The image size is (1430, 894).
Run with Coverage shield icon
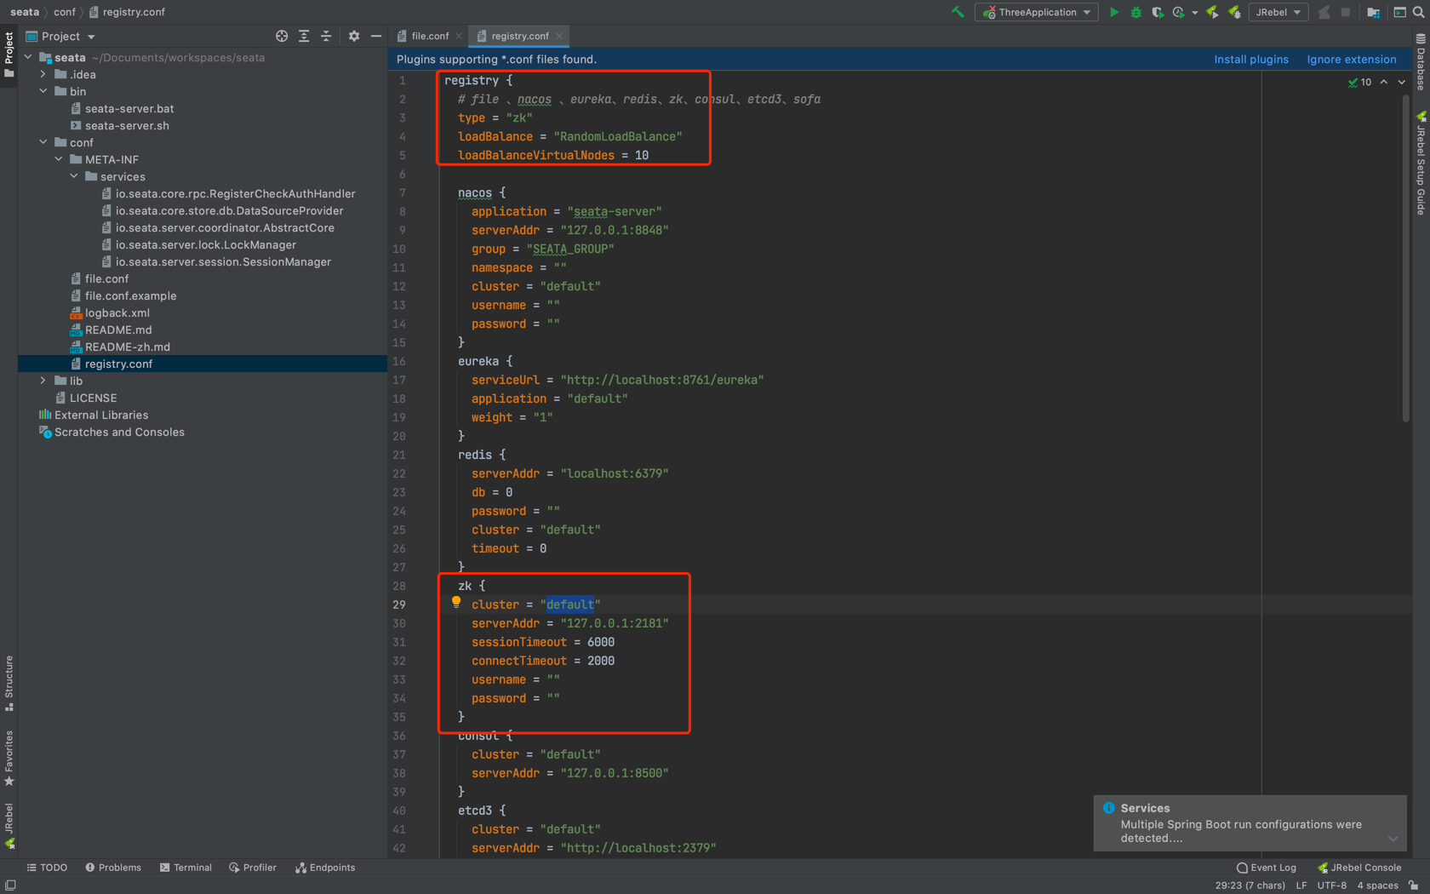(x=1157, y=12)
